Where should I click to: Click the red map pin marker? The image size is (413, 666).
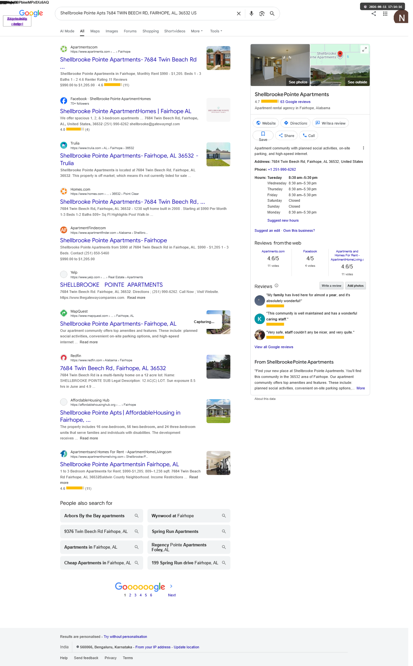340,54
